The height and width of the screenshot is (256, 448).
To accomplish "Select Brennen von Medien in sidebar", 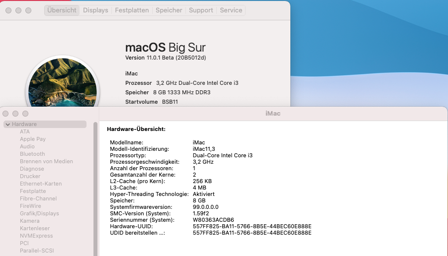I will (x=46, y=161).
